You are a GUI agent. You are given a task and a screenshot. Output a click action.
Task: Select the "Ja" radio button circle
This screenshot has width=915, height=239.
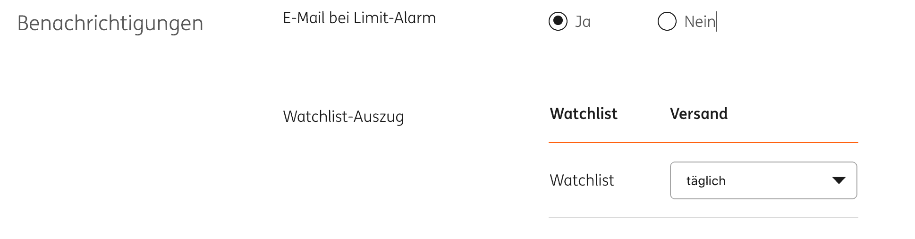point(558,21)
